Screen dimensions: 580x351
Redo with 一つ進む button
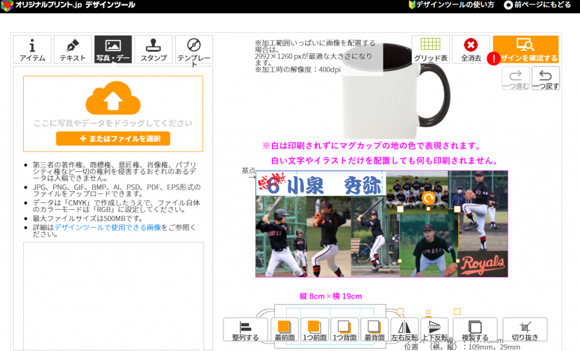(x=515, y=78)
